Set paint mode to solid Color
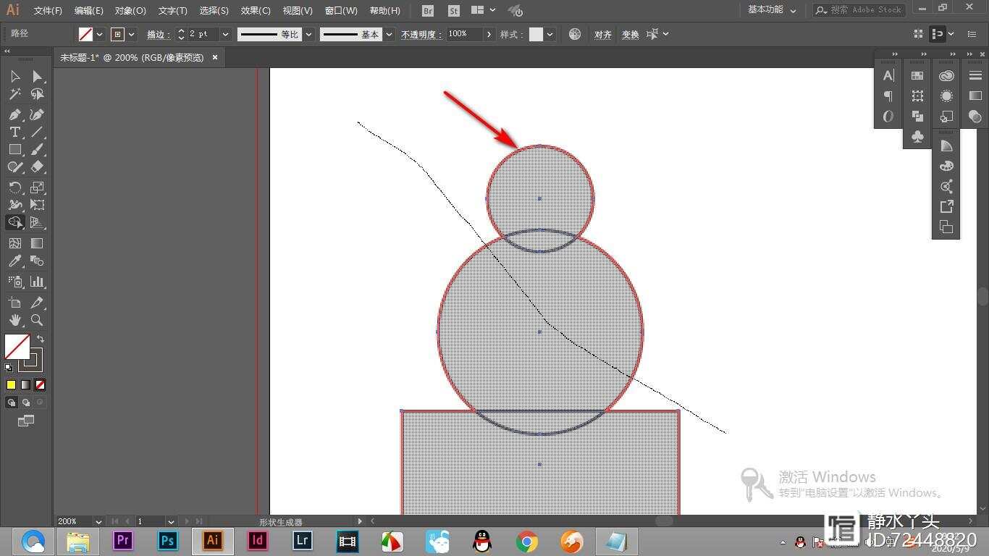Viewport: 989px width, 556px height. (11, 384)
